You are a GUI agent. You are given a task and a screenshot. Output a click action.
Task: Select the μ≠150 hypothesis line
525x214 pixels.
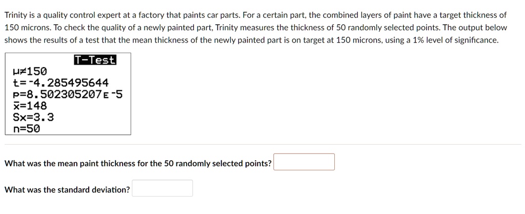(x=30, y=71)
